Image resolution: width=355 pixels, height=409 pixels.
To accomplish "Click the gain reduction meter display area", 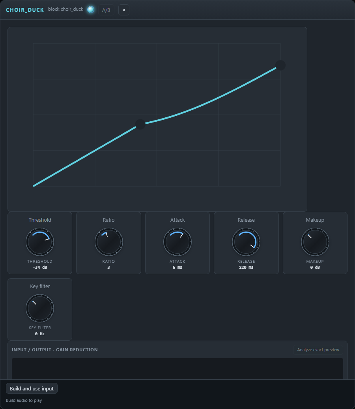I will point(177,369).
